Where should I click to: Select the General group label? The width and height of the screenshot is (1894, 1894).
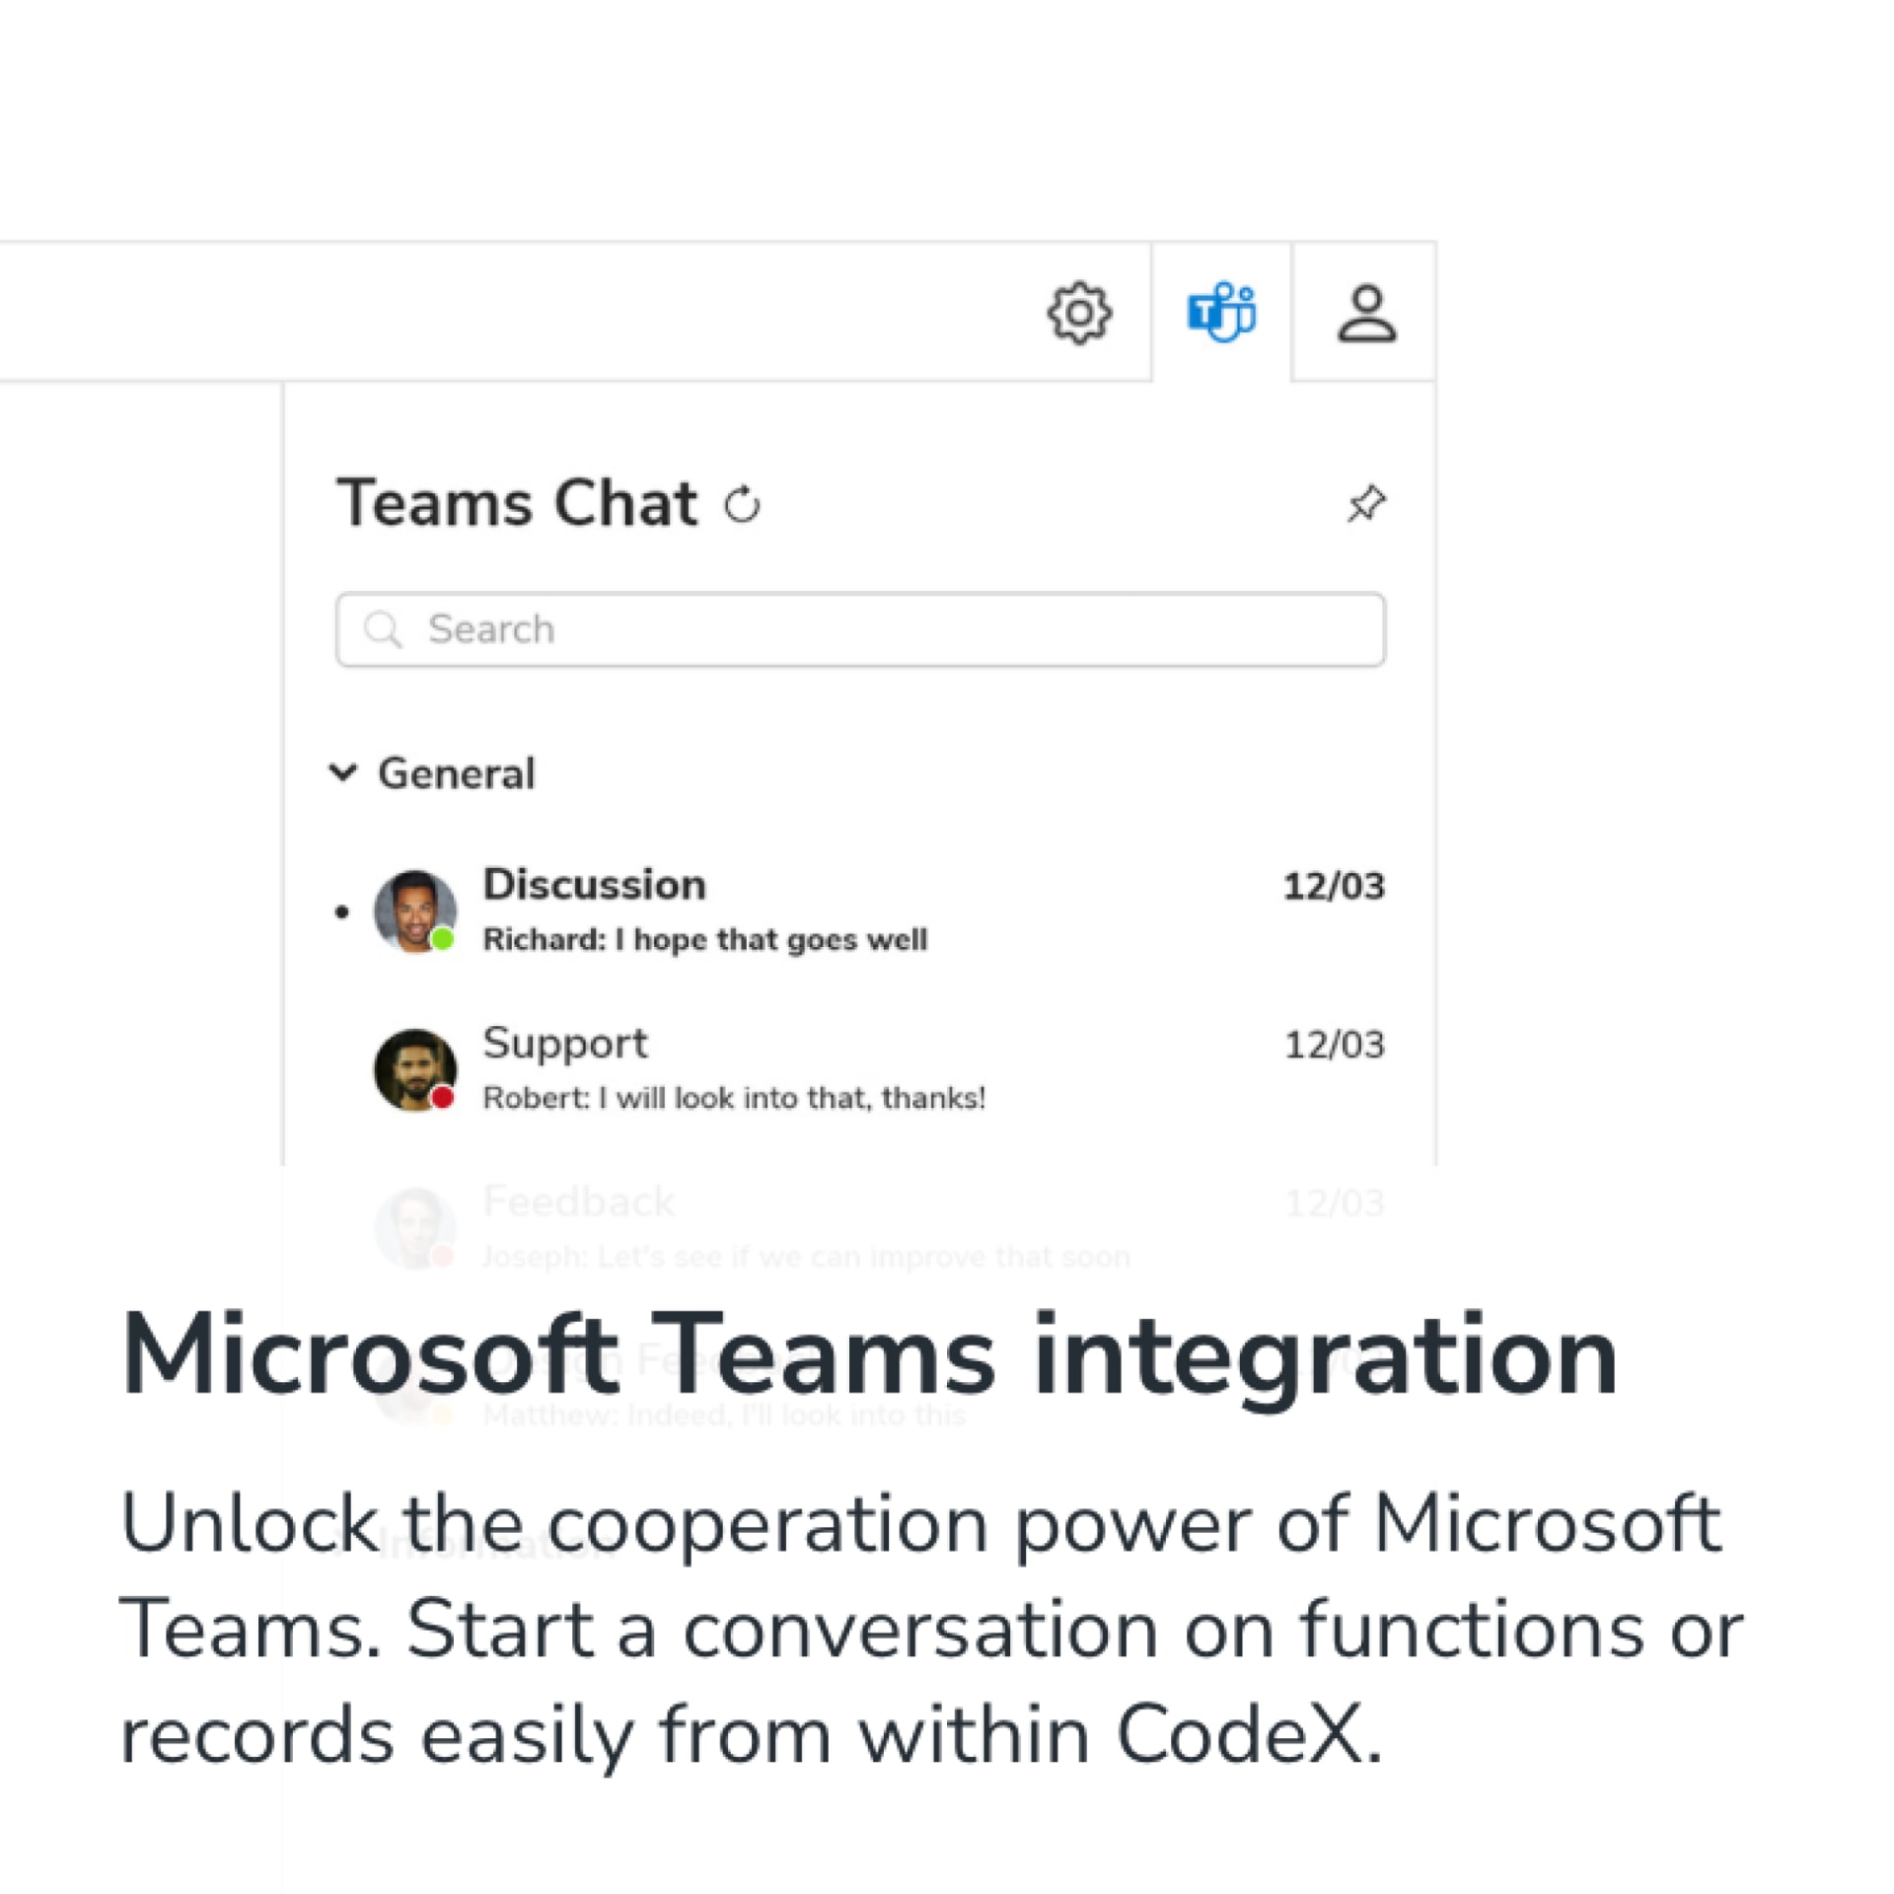(456, 773)
